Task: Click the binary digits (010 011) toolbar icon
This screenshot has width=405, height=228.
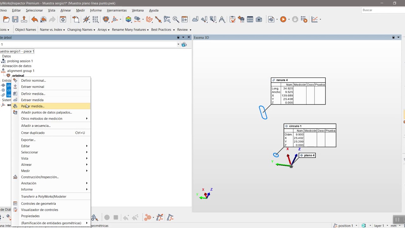Action: click(95, 19)
